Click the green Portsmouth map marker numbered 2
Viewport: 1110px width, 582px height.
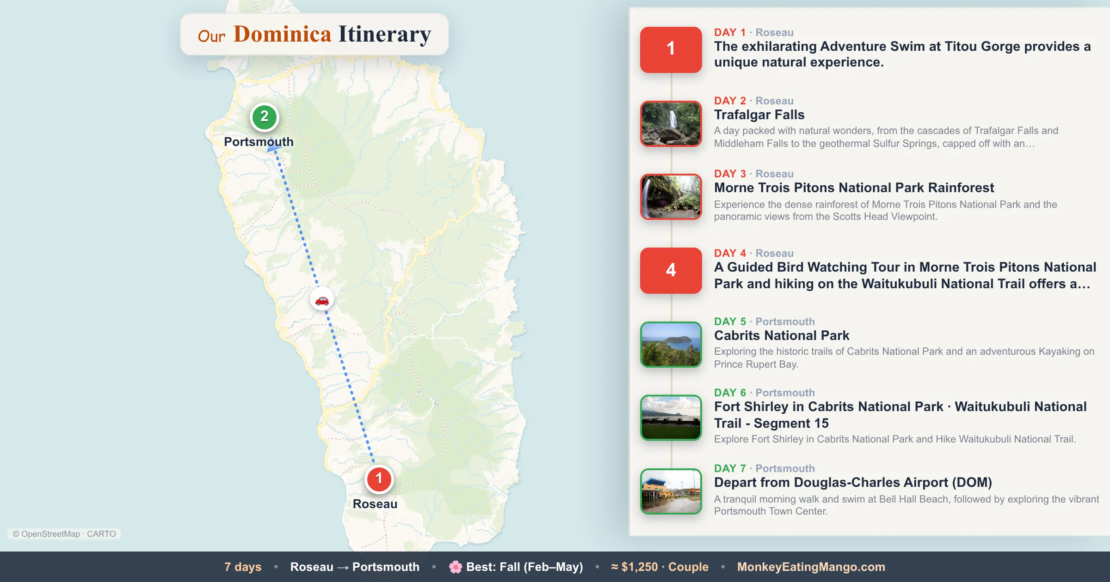point(264,117)
